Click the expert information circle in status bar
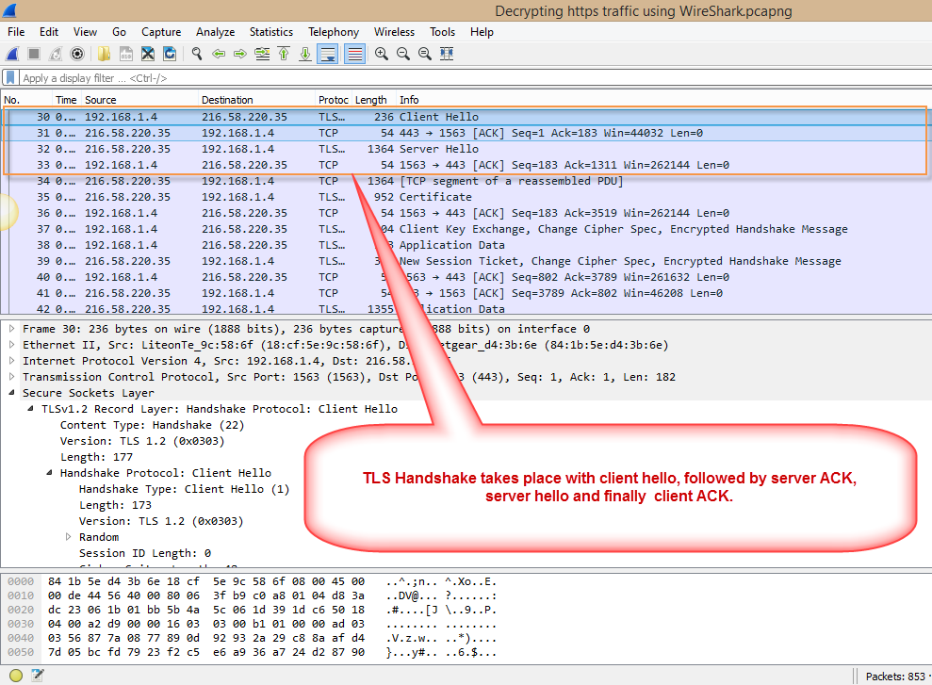The width and height of the screenshot is (932, 685). pyautogui.click(x=16, y=676)
